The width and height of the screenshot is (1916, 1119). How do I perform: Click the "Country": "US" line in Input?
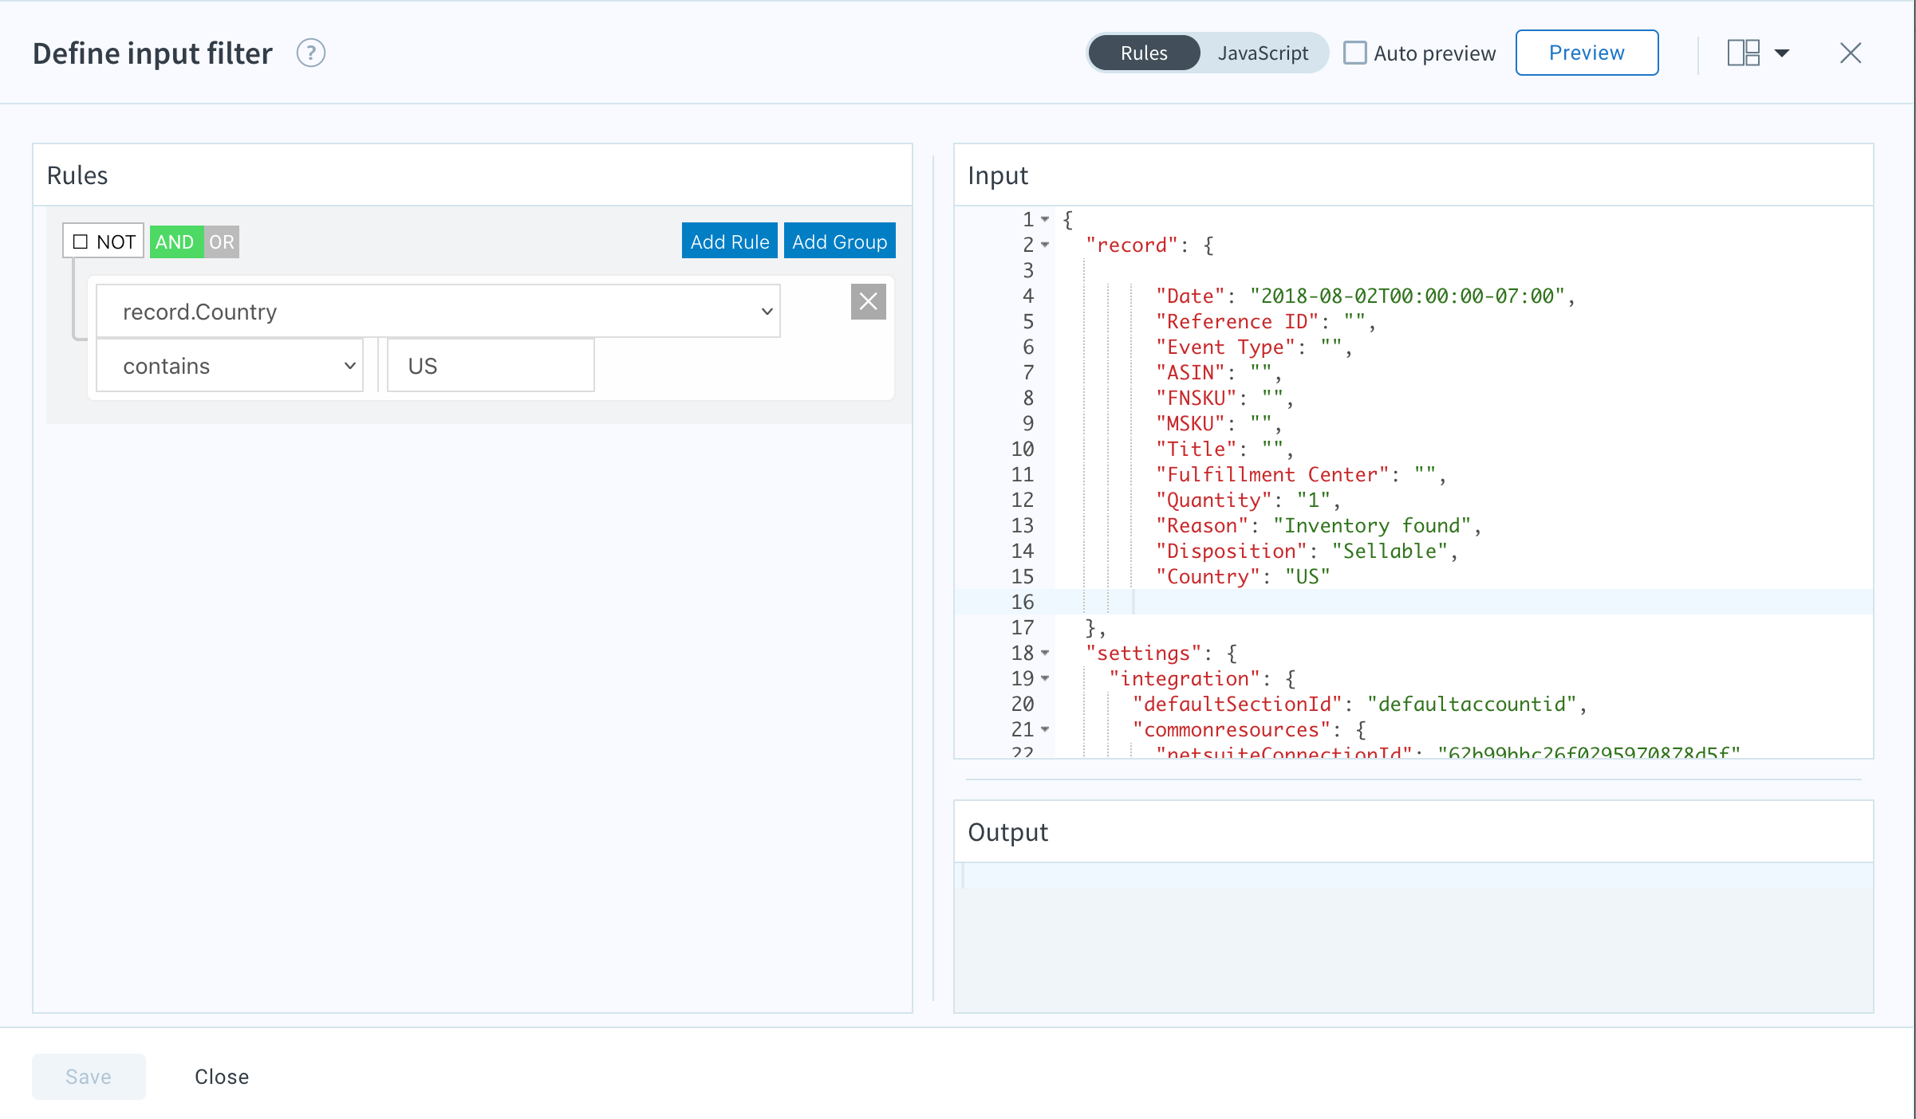1242,576
